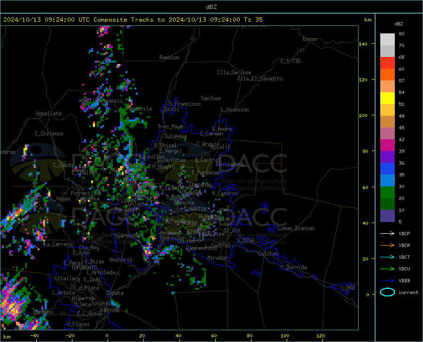Viewport: 423px width, 342px height.
Task: Click the TUNUYAN town label
Action: (x=109, y=310)
